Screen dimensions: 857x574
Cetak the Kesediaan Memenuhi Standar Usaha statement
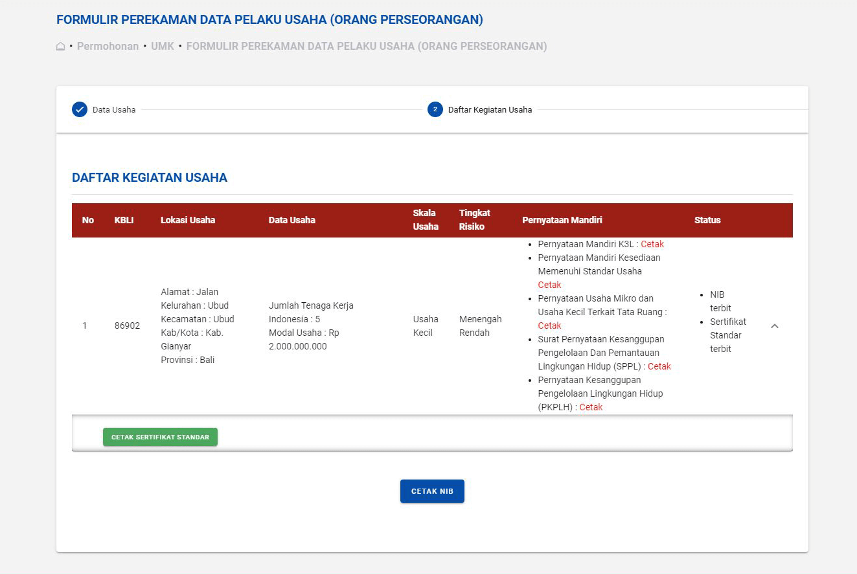point(549,285)
